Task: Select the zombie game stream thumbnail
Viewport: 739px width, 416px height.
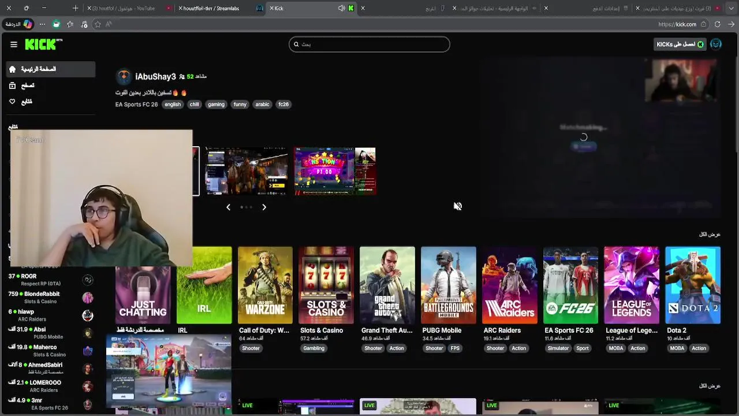Action: pos(247,171)
